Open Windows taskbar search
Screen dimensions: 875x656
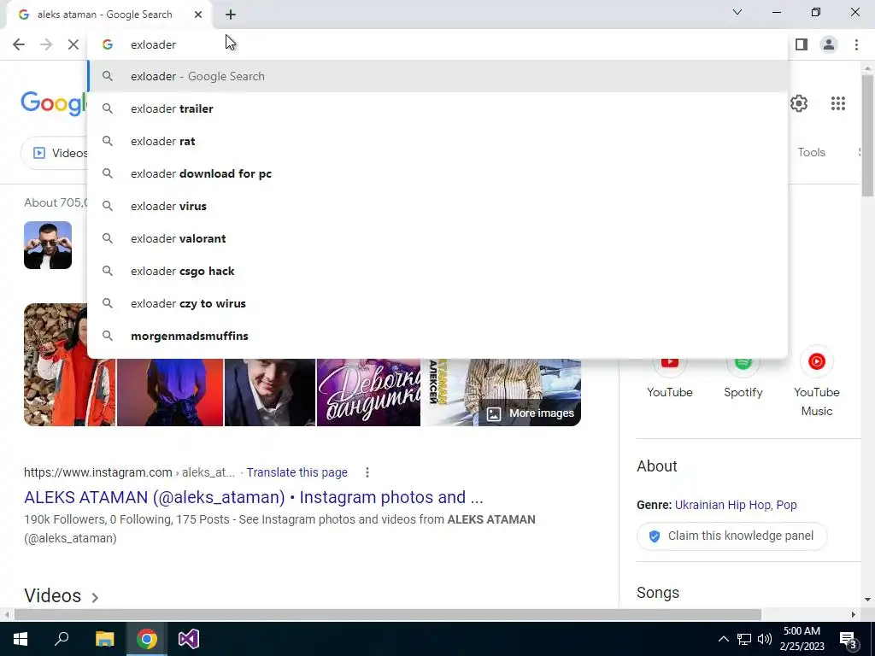(x=62, y=639)
